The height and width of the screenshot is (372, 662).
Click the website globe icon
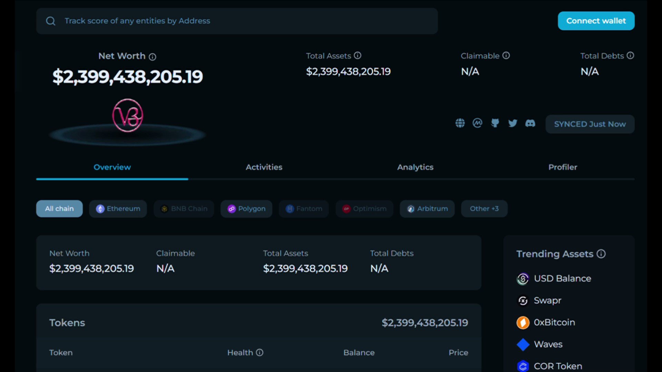460,123
